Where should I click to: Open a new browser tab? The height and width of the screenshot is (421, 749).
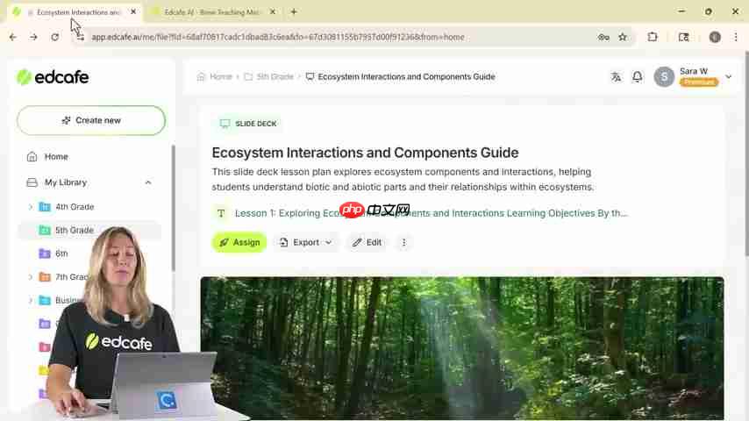tap(294, 11)
